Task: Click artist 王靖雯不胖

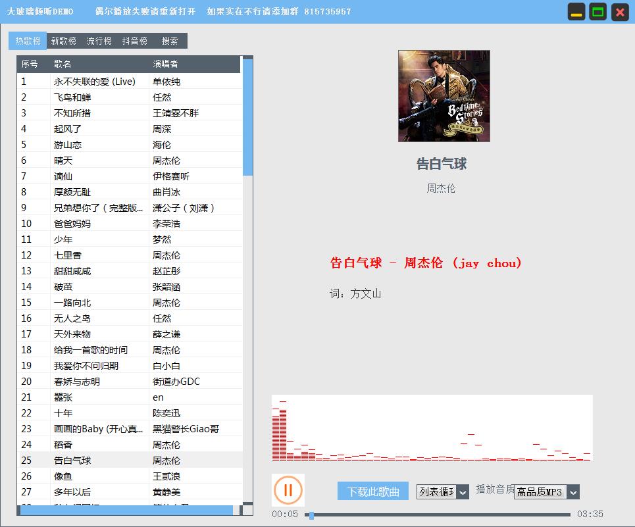Action: (x=175, y=113)
